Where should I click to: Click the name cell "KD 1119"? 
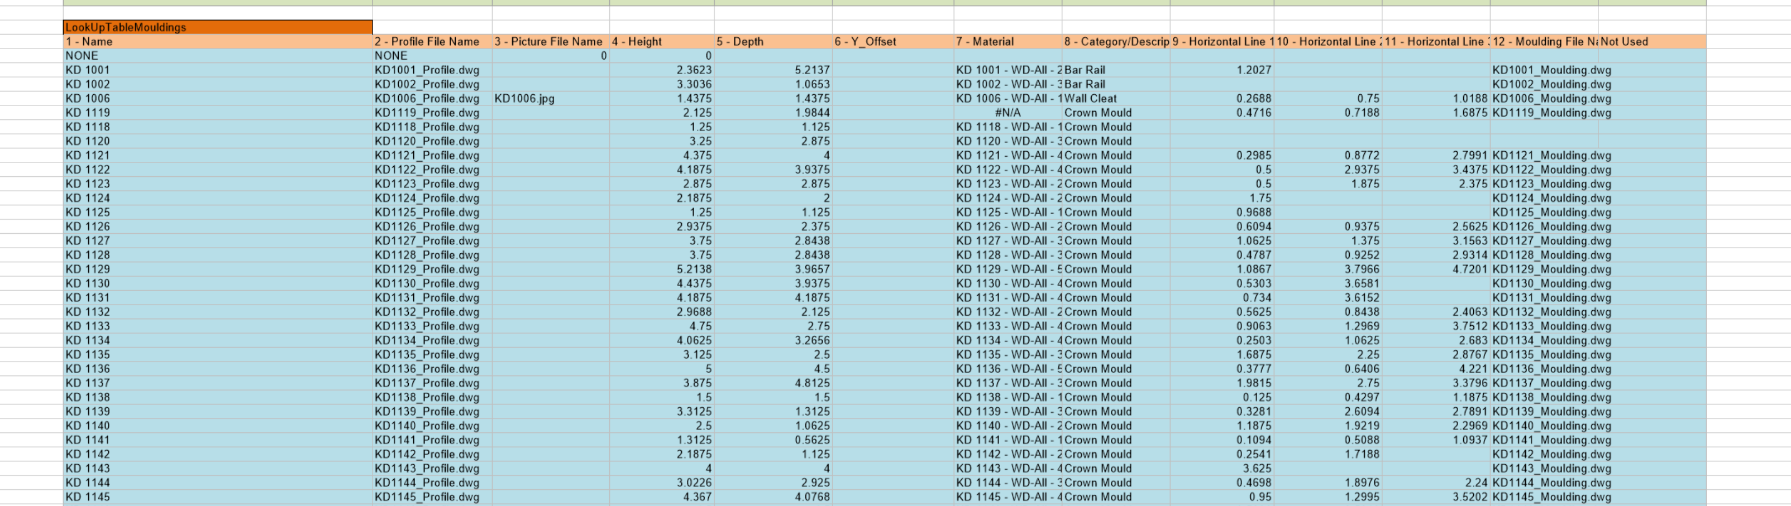[218, 113]
